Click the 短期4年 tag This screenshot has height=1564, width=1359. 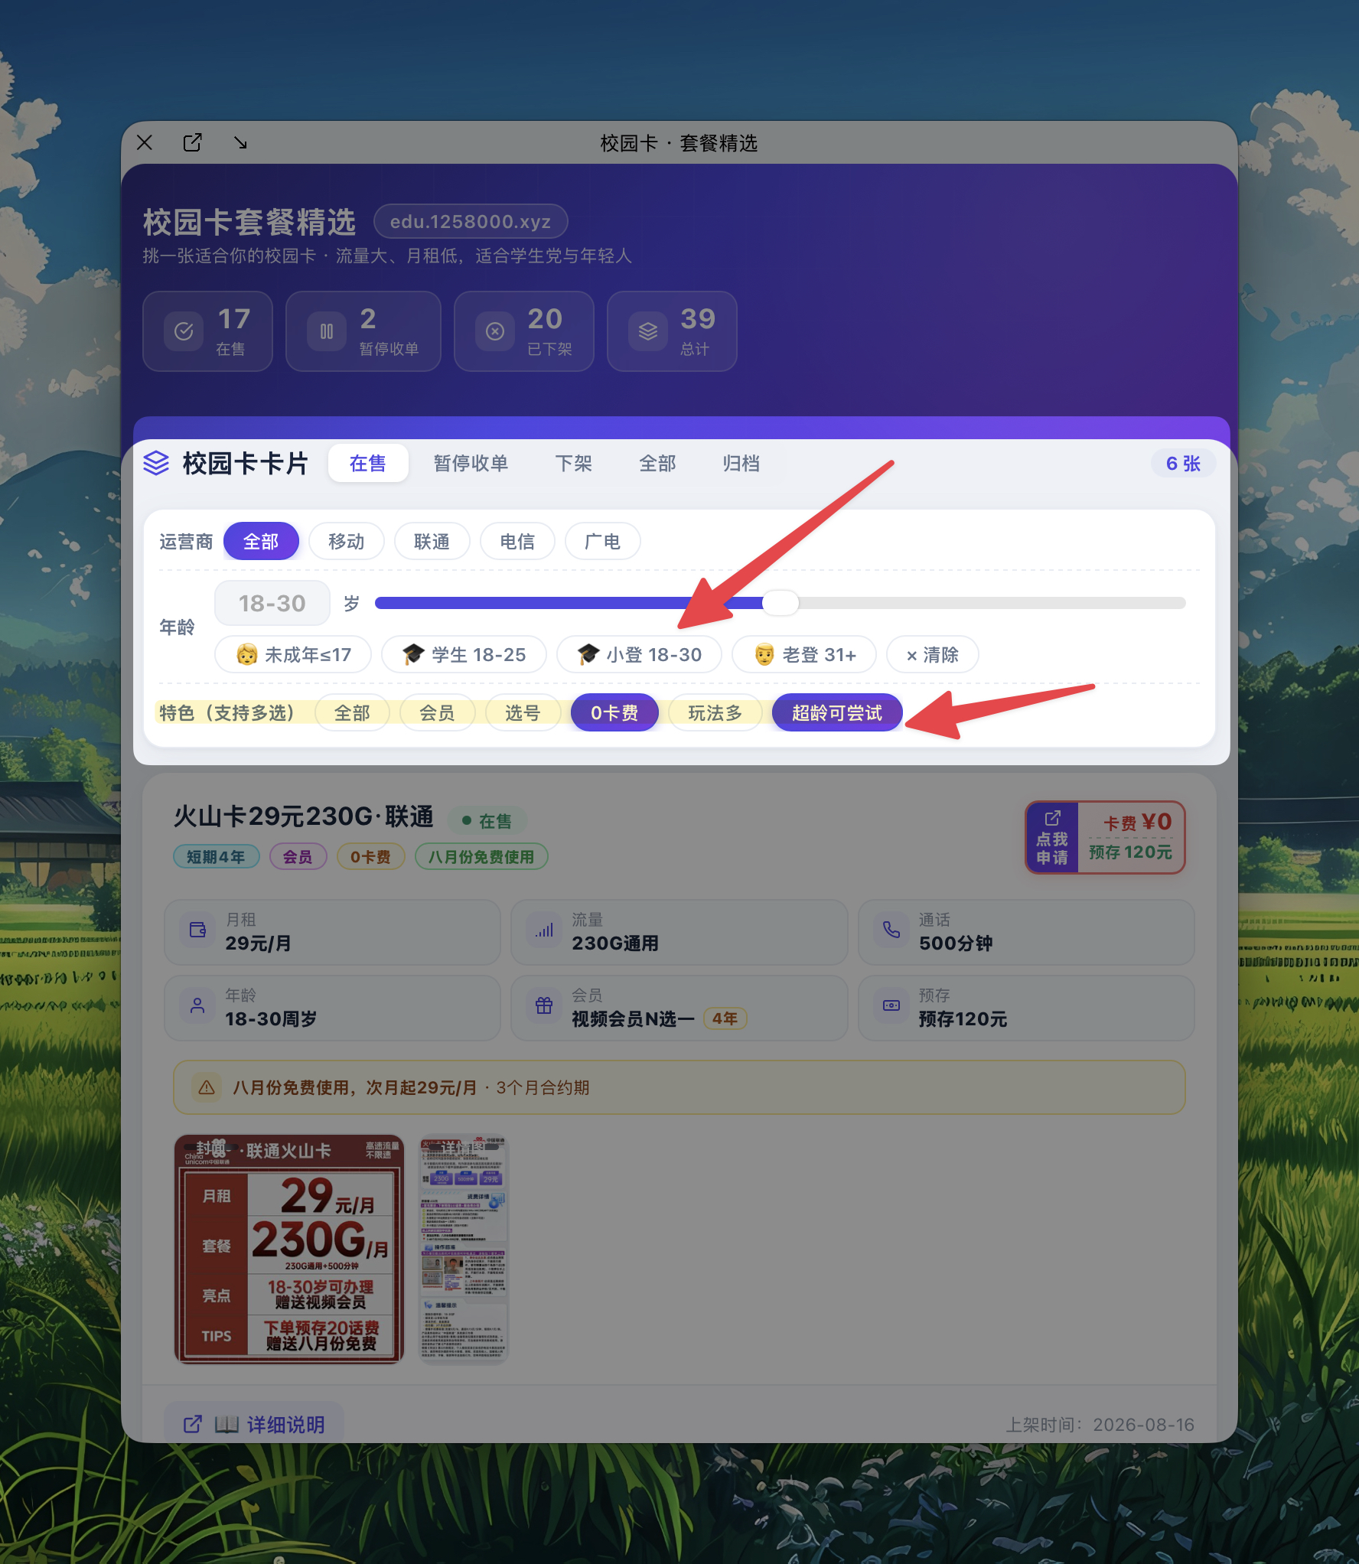click(216, 857)
